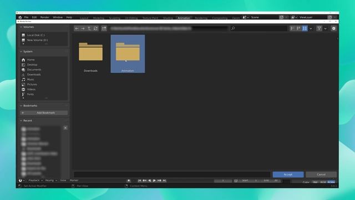Select the Animation folder thumbnail
Viewport: 355px width, 200px height.
pyautogui.click(x=128, y=54)
